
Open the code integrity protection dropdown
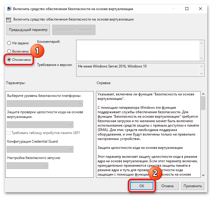(40, 125)
